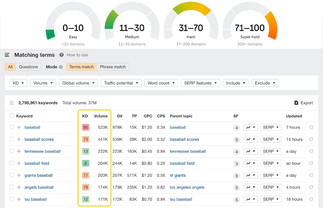Select Terms match mode
This screenshot has height=208, width=323.
click(x=81, y=67)
